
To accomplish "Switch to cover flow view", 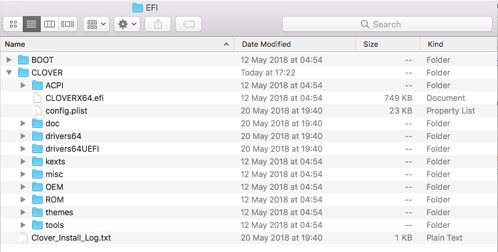I will click(68, 24).
